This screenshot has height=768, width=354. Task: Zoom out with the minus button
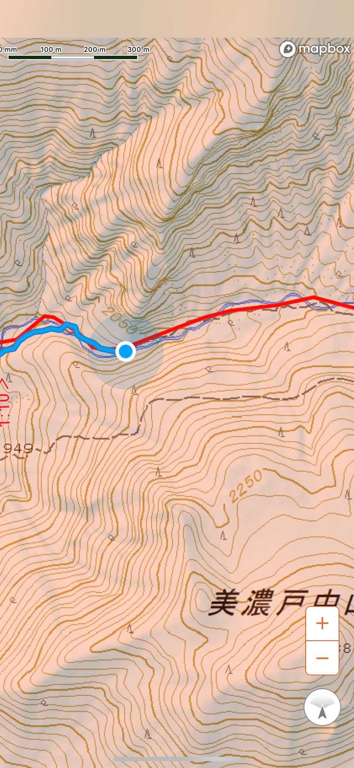[x=322, y=658]
